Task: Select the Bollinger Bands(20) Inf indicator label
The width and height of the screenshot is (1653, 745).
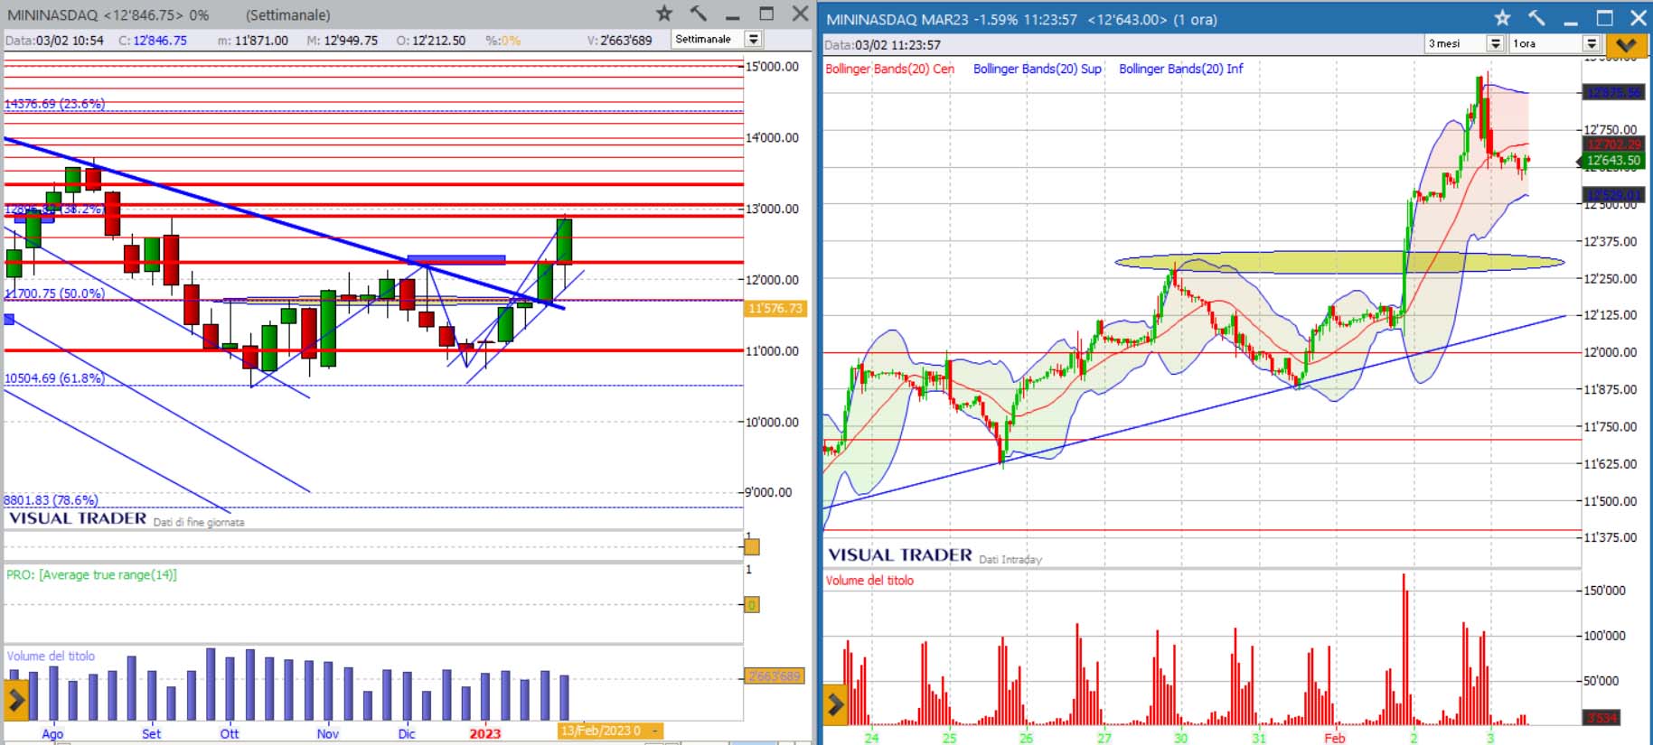Action: [1181, 69]
